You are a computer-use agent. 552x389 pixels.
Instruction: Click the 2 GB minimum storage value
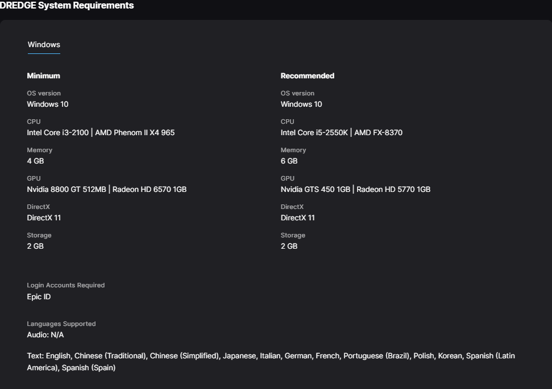35,246
